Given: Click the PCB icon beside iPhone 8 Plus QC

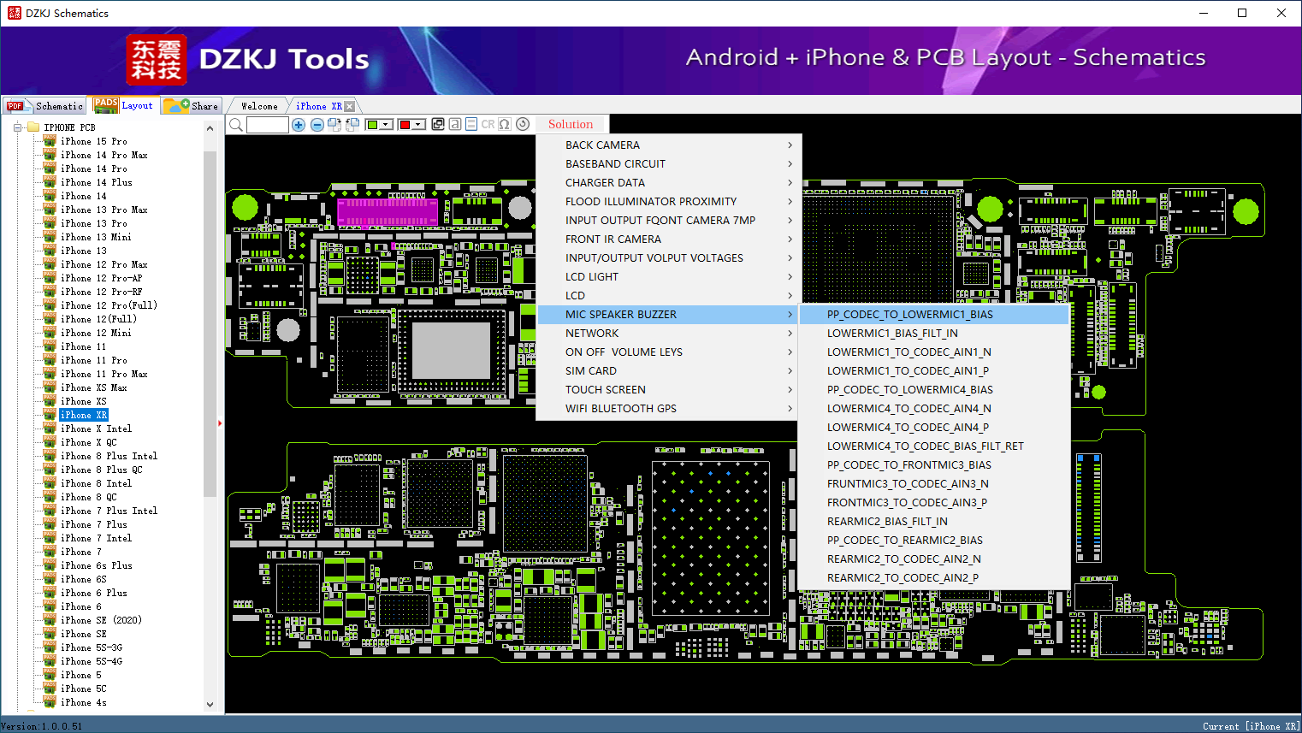Looking at the screenshot, I should [50, 470].
